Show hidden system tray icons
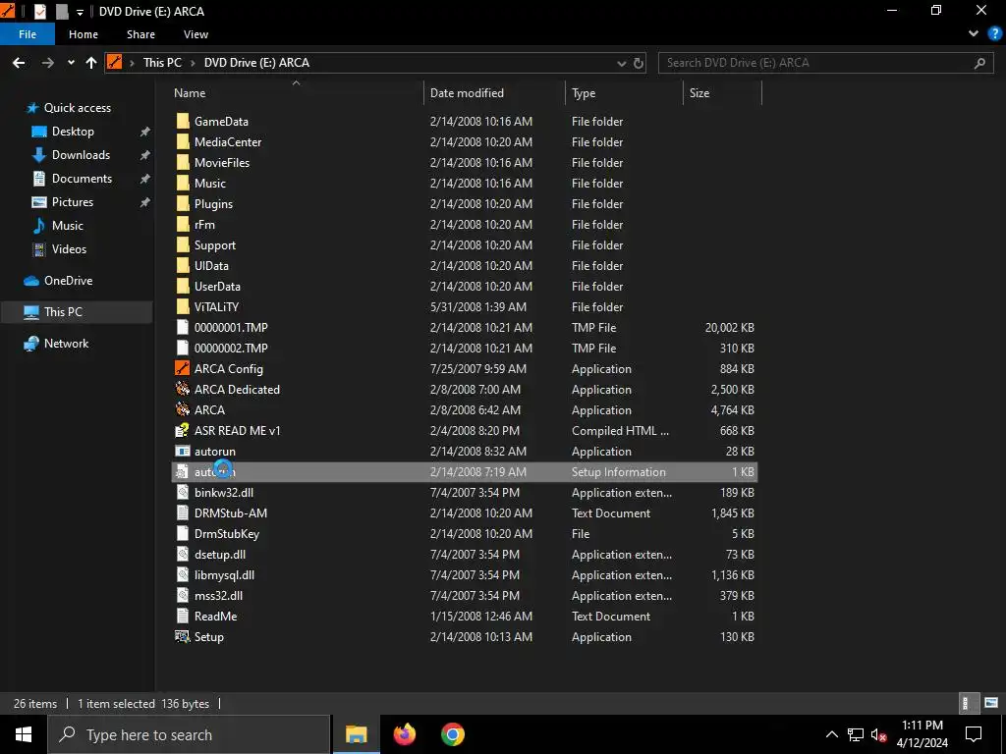The width and height of the screenshot is (1006, 754). point(831,734)
